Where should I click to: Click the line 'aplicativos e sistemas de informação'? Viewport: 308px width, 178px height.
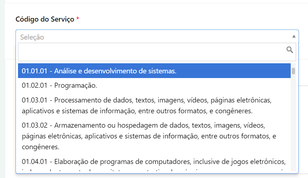point(137,111)
